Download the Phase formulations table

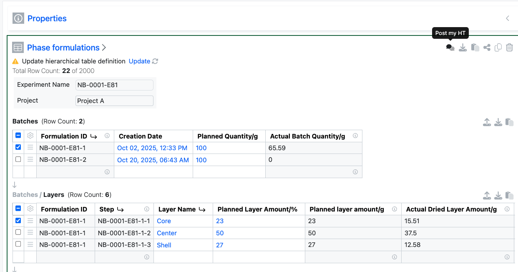coord(463,48)
